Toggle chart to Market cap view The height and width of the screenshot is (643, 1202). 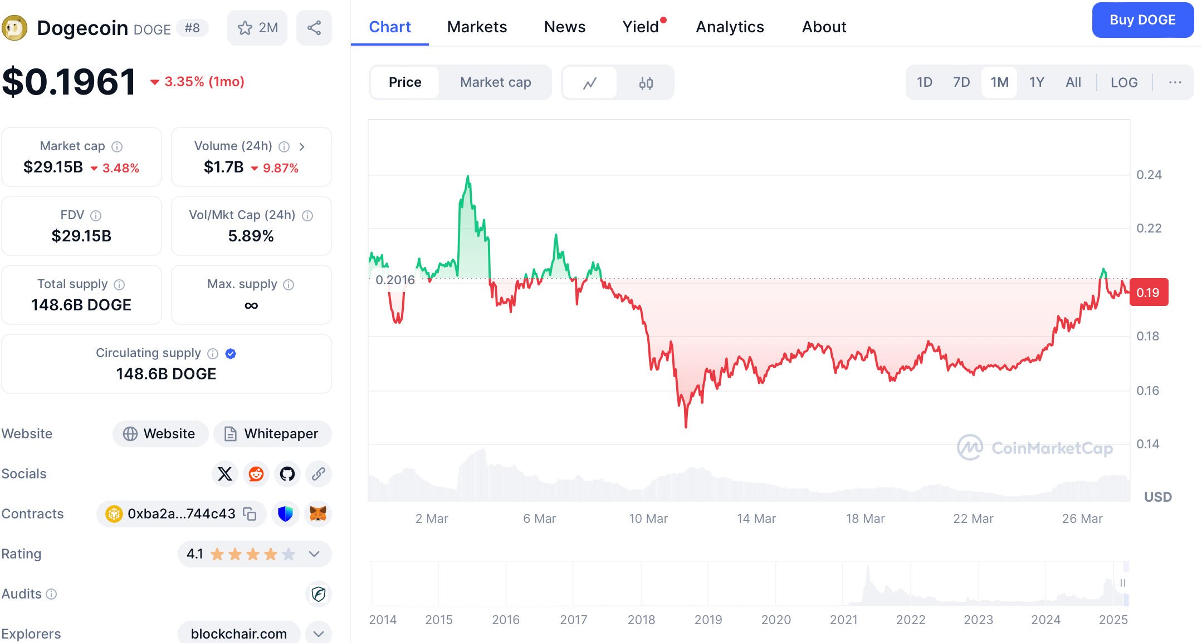[x=495, y=82]
